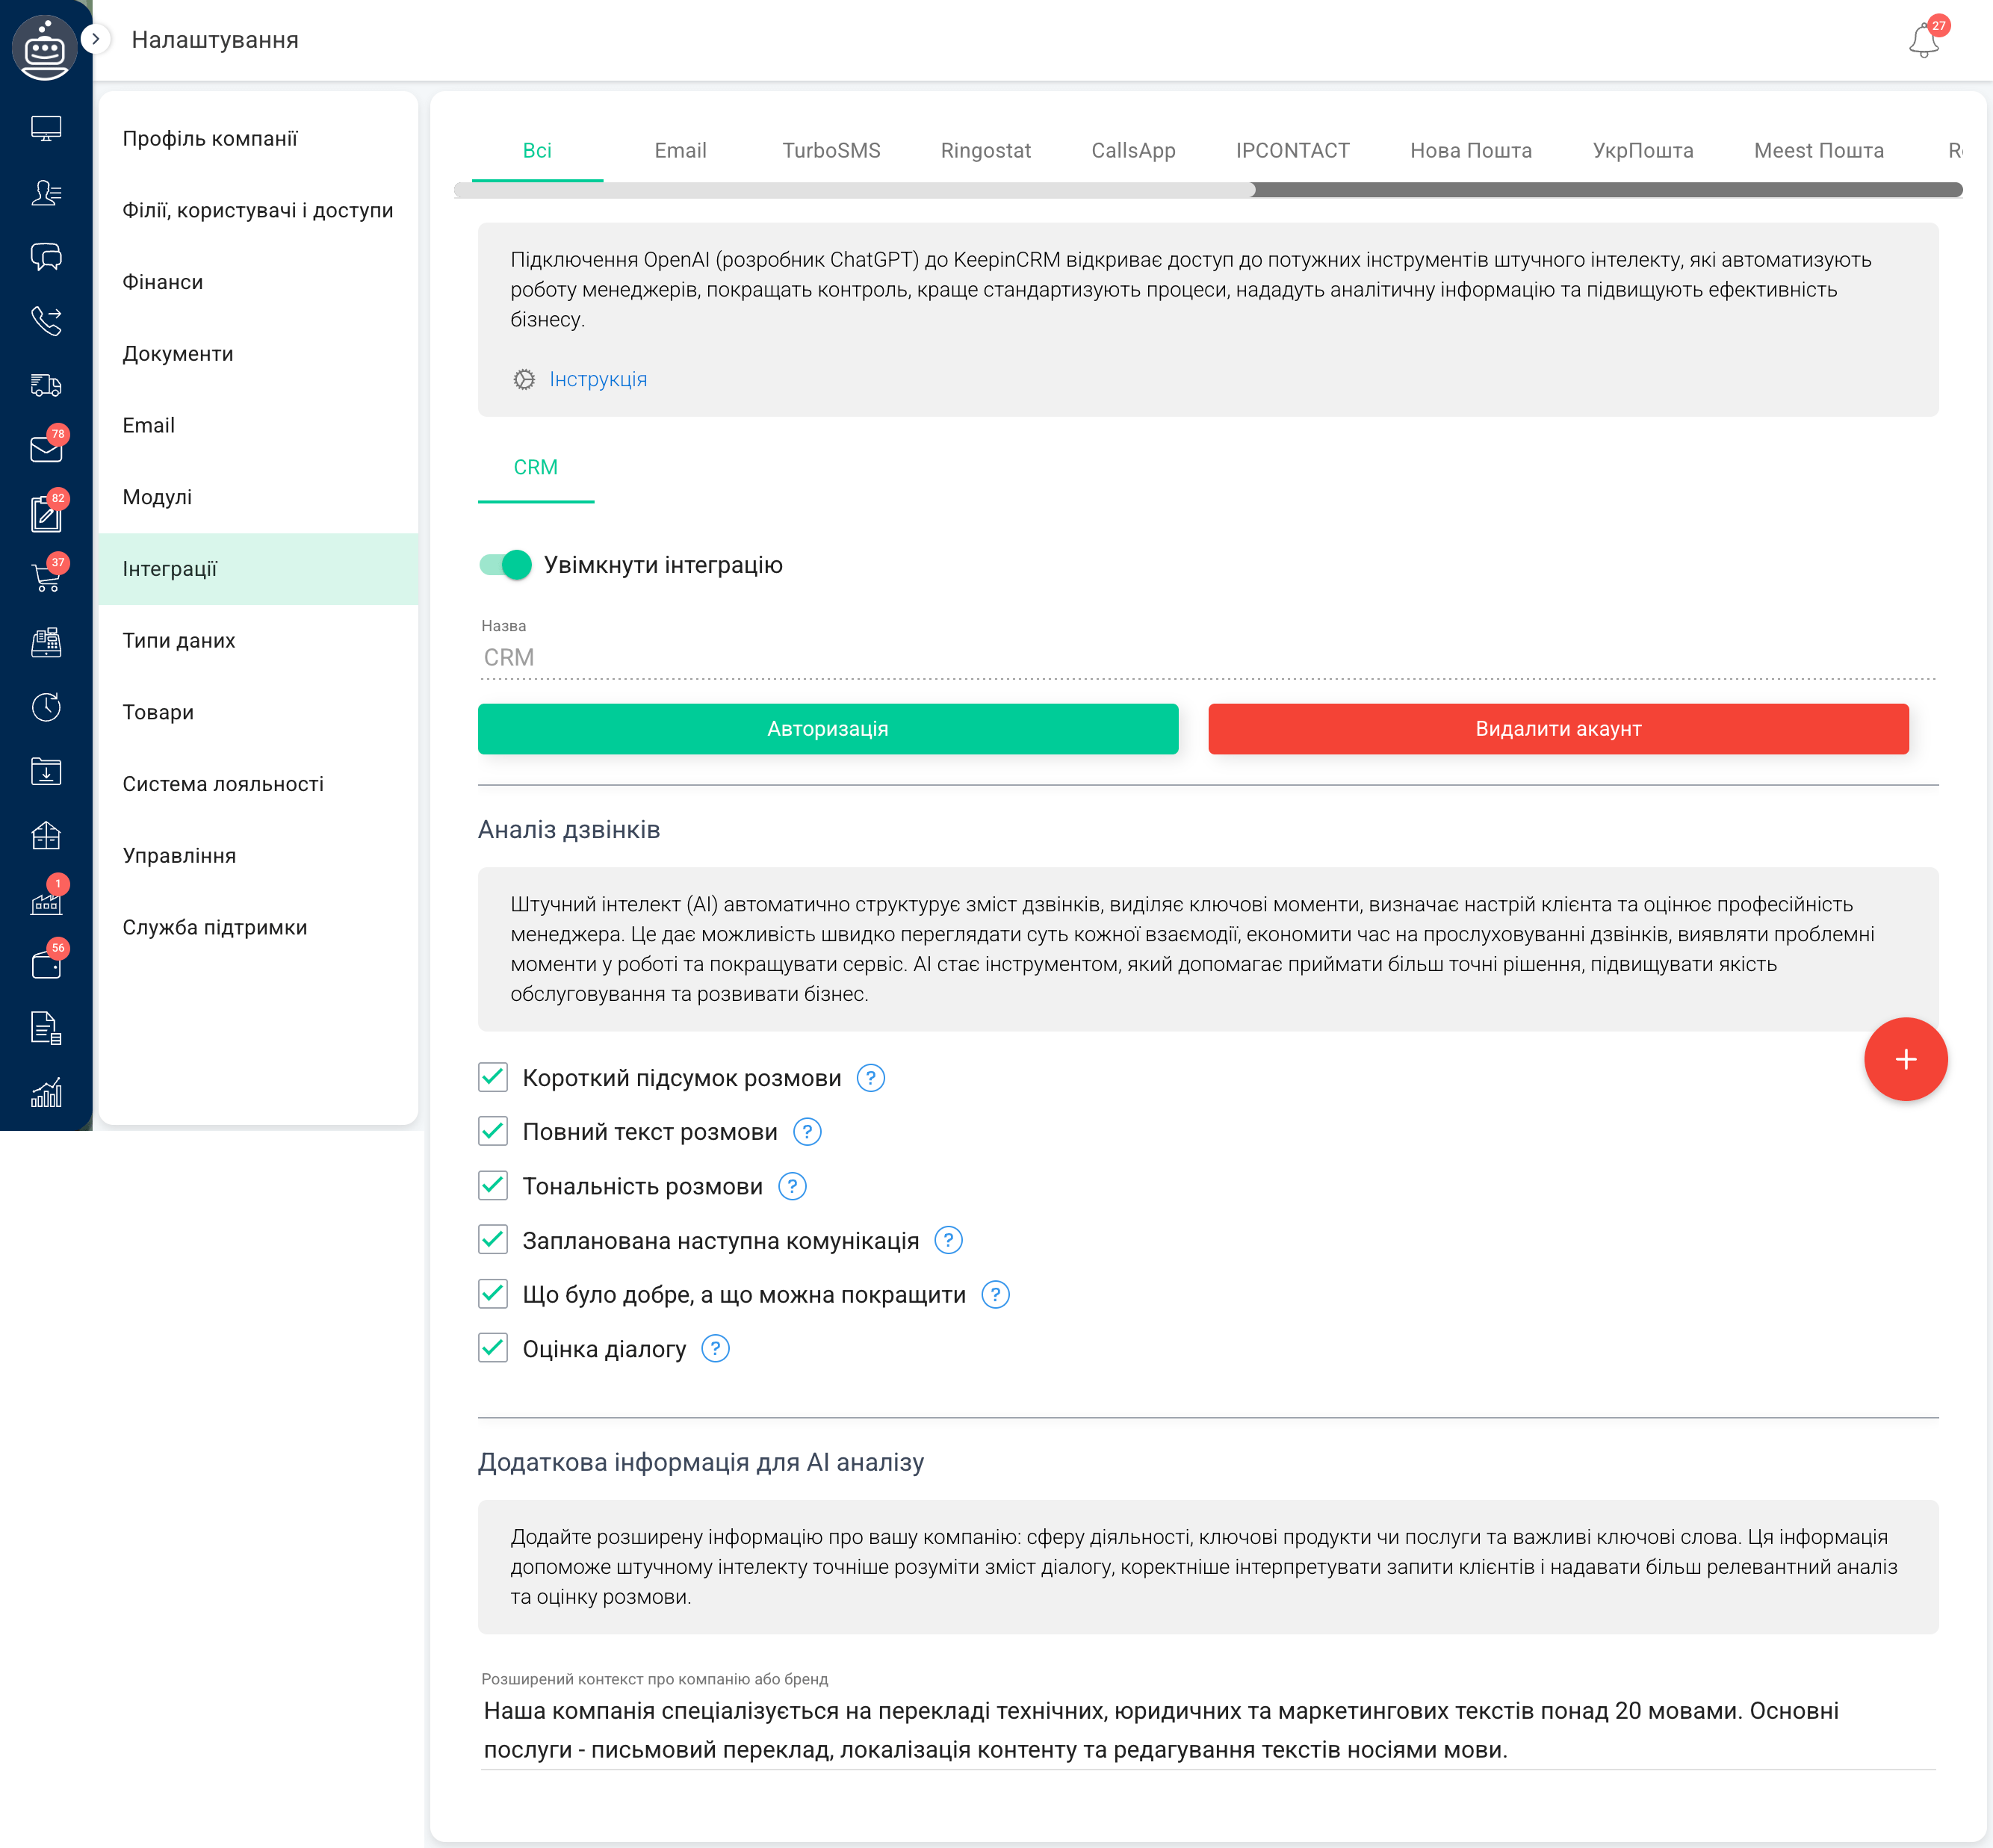This screenshot has height=1848, width=1993.
Task: Open the chat messages icon
Action: click(46, 257)
